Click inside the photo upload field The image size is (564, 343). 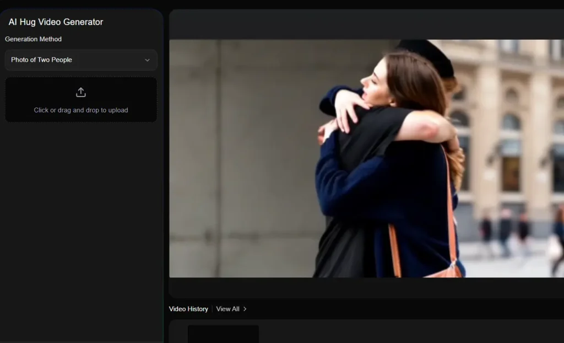[81, 100]
